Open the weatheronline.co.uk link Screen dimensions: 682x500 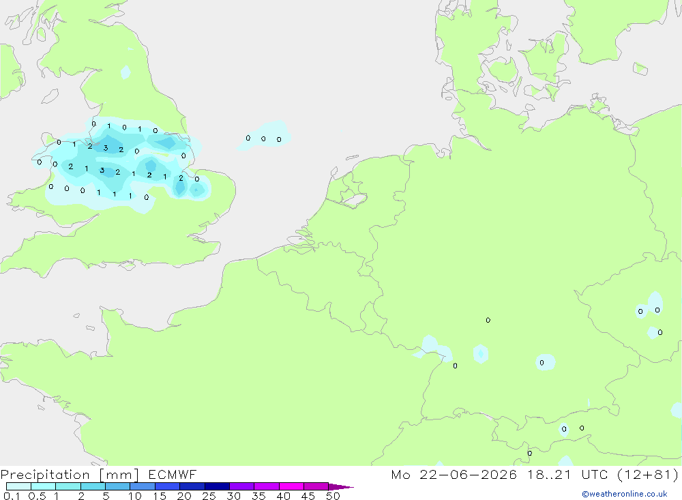point(625,494)
